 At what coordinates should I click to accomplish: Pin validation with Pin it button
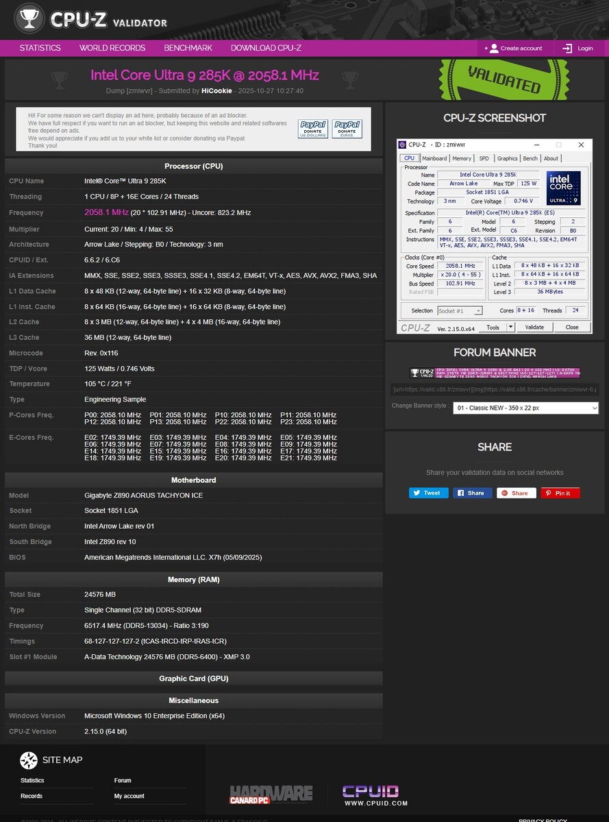560,493
